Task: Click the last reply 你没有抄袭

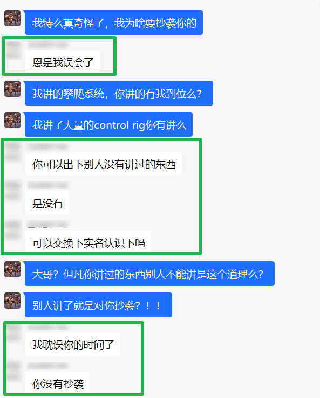Action: coord(58,383)
